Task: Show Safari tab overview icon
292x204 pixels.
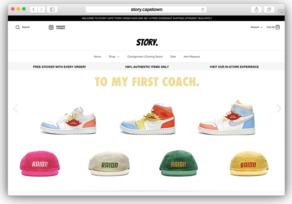Action: tap(269, 9)
